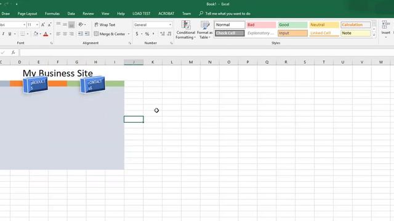Open Format as Table gallery
Screen dimensions: 394x221
[x=205, y=29]
